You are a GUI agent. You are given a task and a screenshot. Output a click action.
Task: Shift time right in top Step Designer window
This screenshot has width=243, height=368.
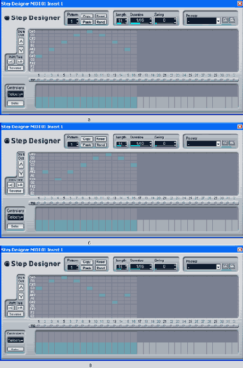(x=20, y=61)
